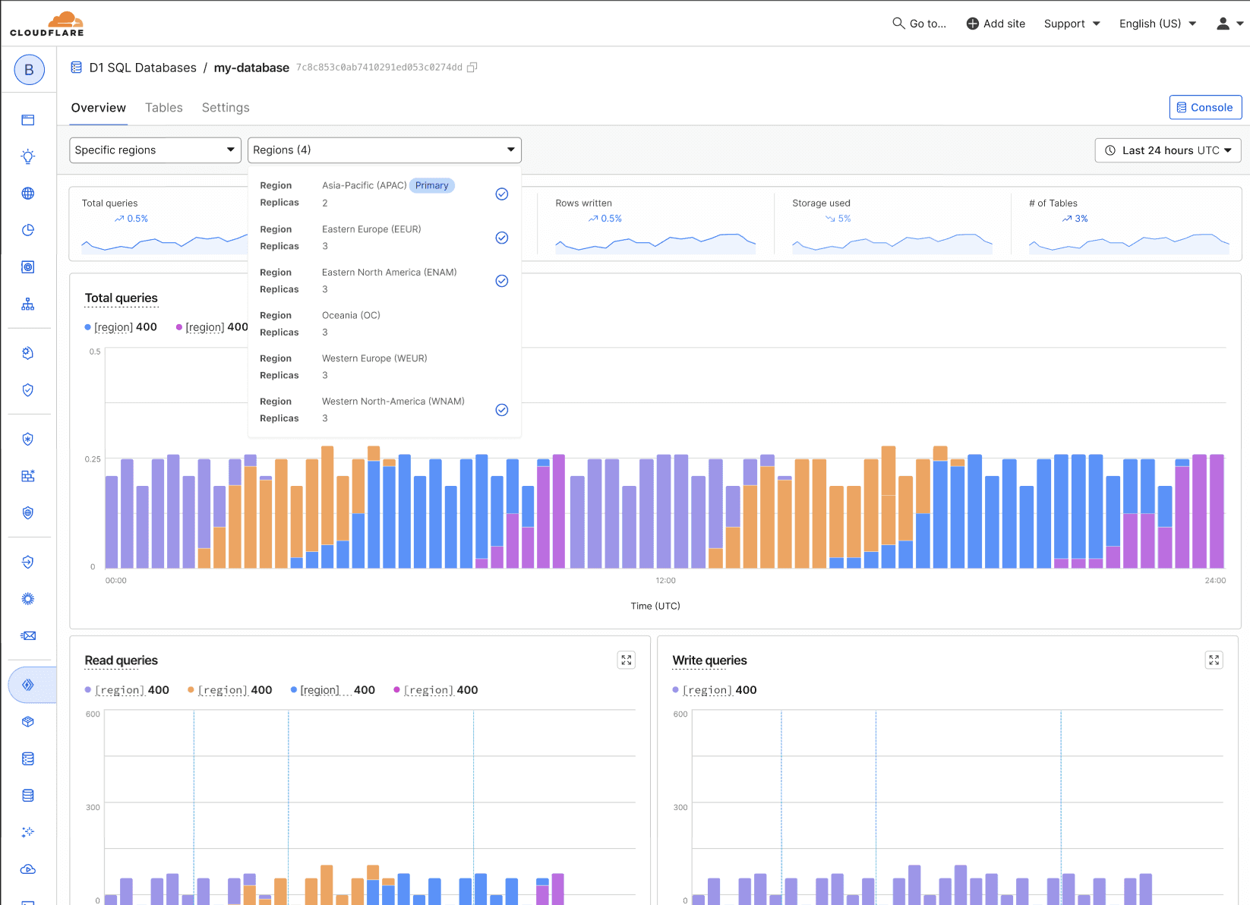
Task: Open the email envelope icon in sidebar
Action: point(28,635)
